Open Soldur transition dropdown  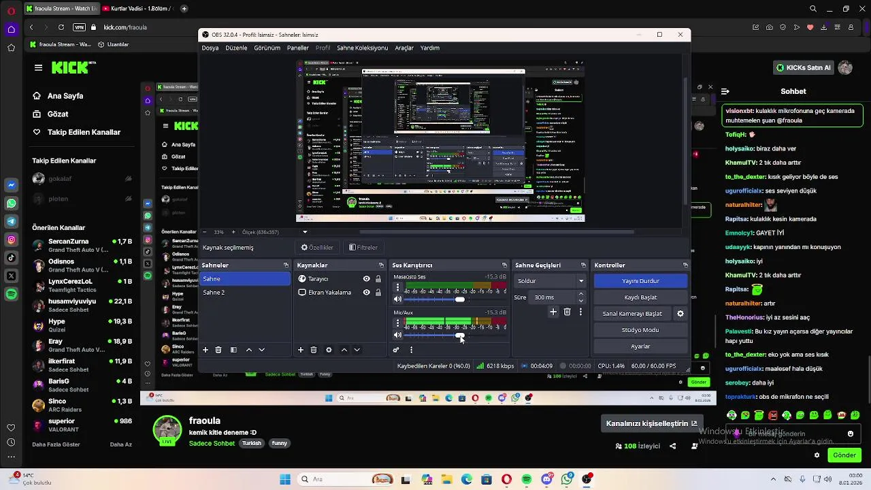[550, 281]
